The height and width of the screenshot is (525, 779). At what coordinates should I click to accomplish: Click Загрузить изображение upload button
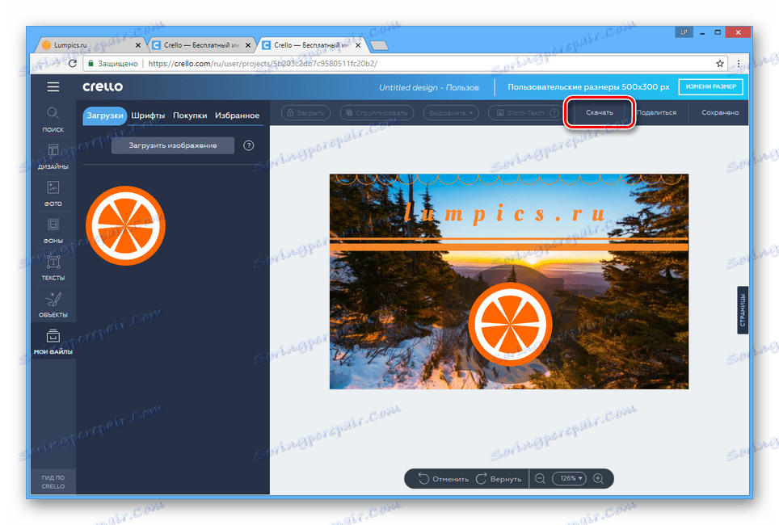[173, 145]
